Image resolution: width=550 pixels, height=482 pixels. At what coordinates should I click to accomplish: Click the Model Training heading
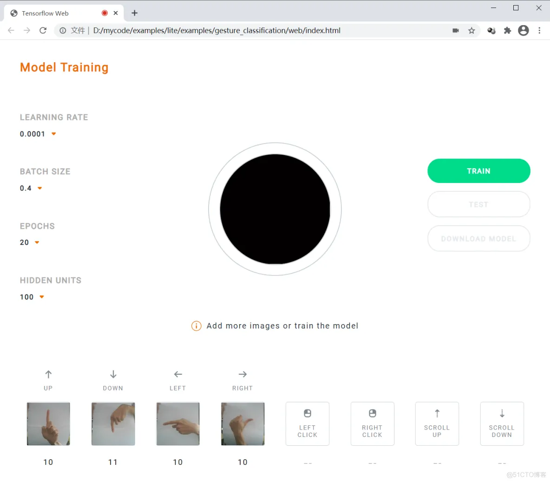click(64, 67)
